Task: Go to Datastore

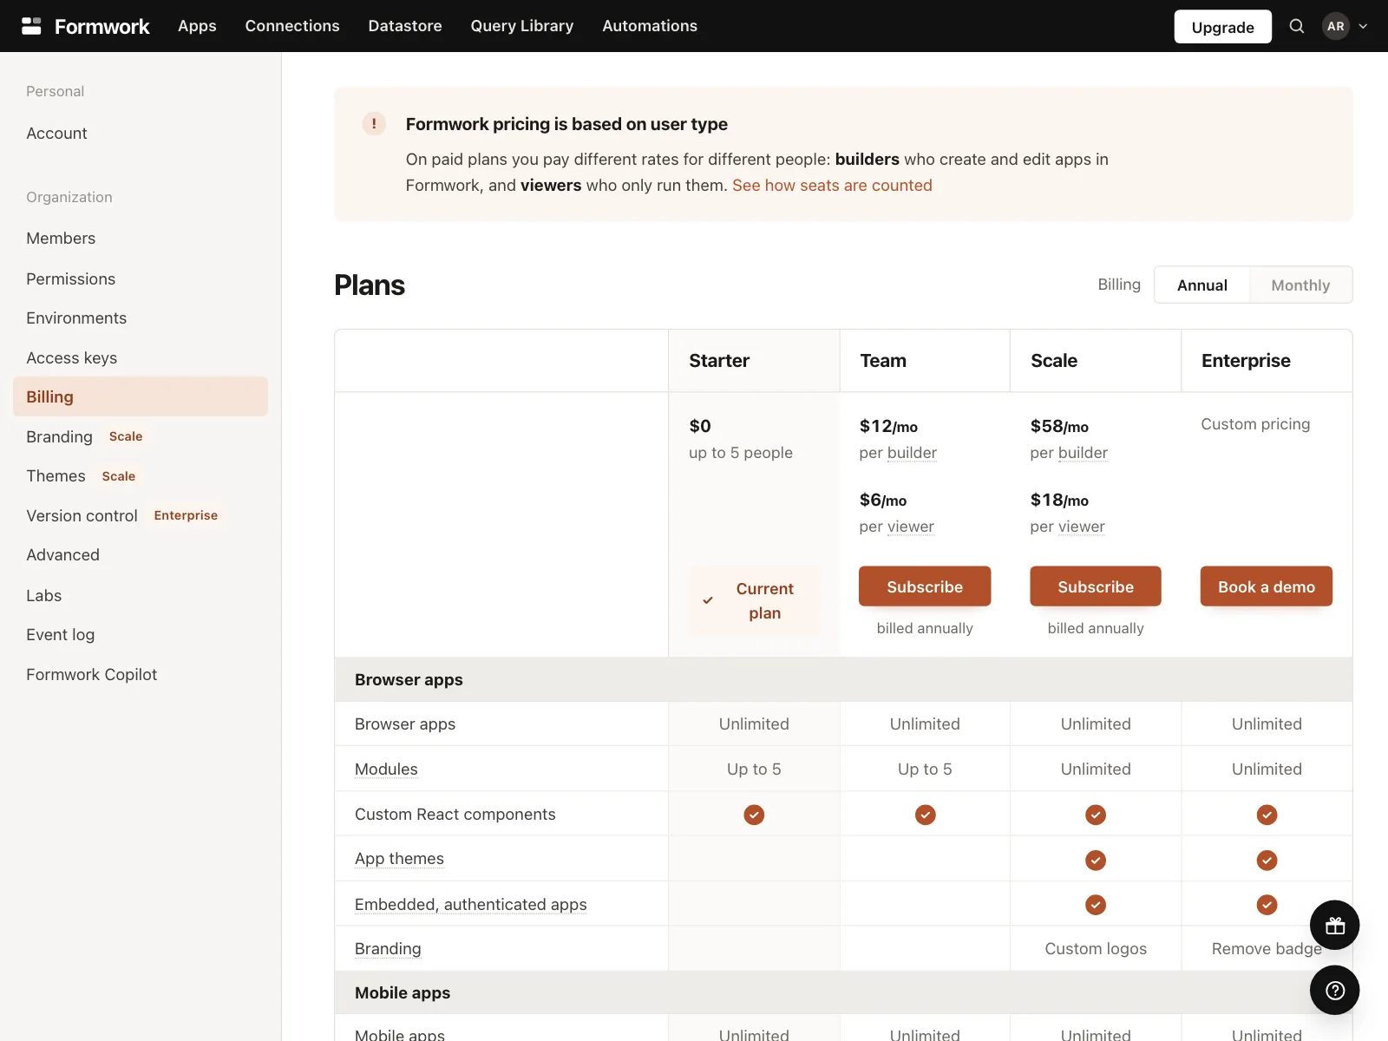Action: [405, 26]
